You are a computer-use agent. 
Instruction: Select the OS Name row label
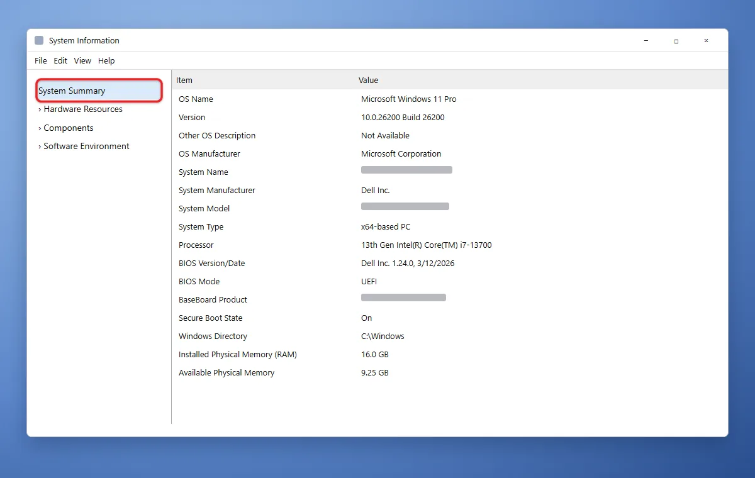point(196,99)
